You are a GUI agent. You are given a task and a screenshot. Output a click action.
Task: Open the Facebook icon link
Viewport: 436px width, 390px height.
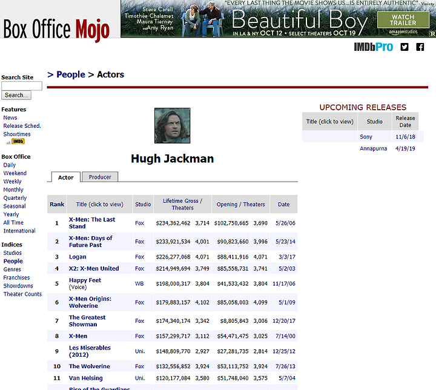420,47
